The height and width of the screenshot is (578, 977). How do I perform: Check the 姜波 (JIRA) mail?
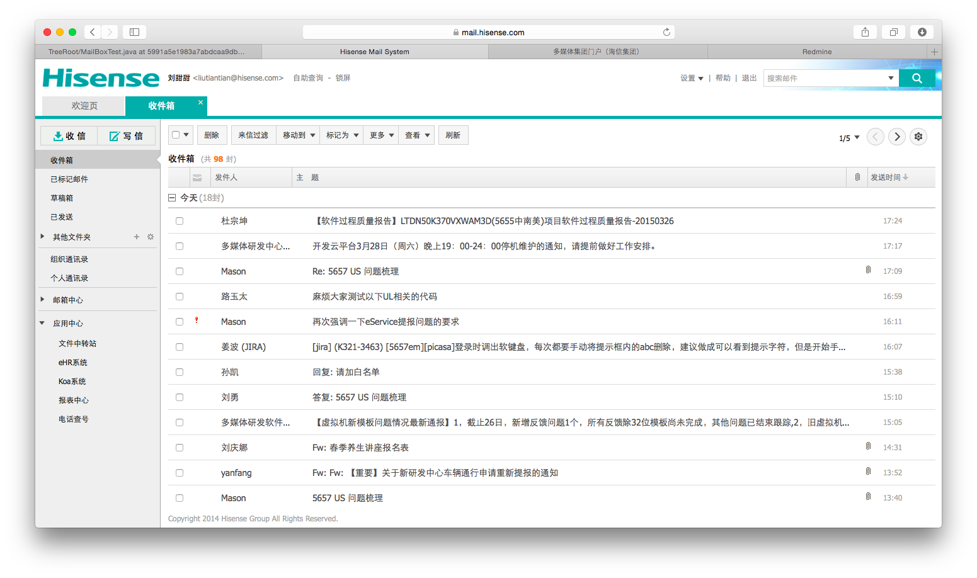point(180,347)
